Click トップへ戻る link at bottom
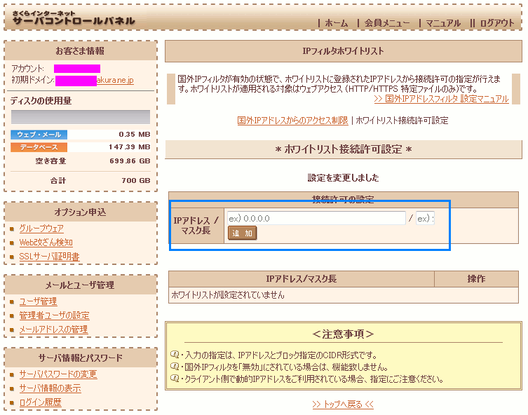This screenshot has height=415, width=528. 343,404
